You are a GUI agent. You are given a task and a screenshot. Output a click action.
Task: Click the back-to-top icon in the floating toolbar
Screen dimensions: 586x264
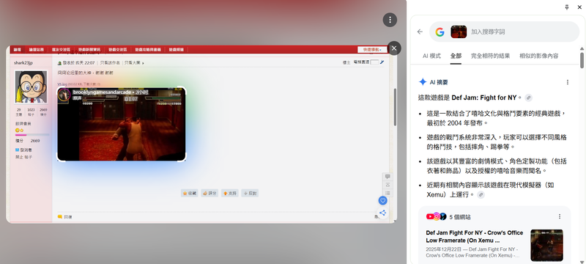coord(387,185)
